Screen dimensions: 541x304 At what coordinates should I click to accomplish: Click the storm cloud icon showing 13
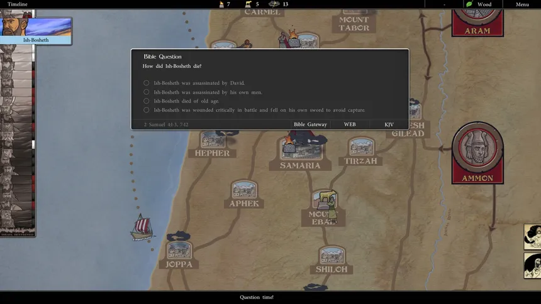pyautogui.click(x=274, y=4)
